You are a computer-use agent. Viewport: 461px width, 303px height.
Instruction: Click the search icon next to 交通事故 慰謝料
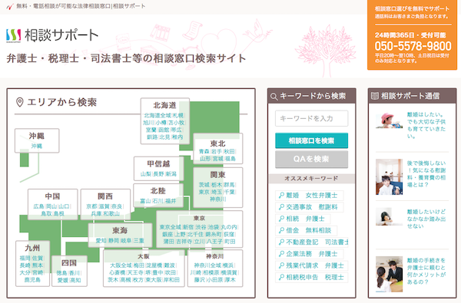tap(281, 207)
